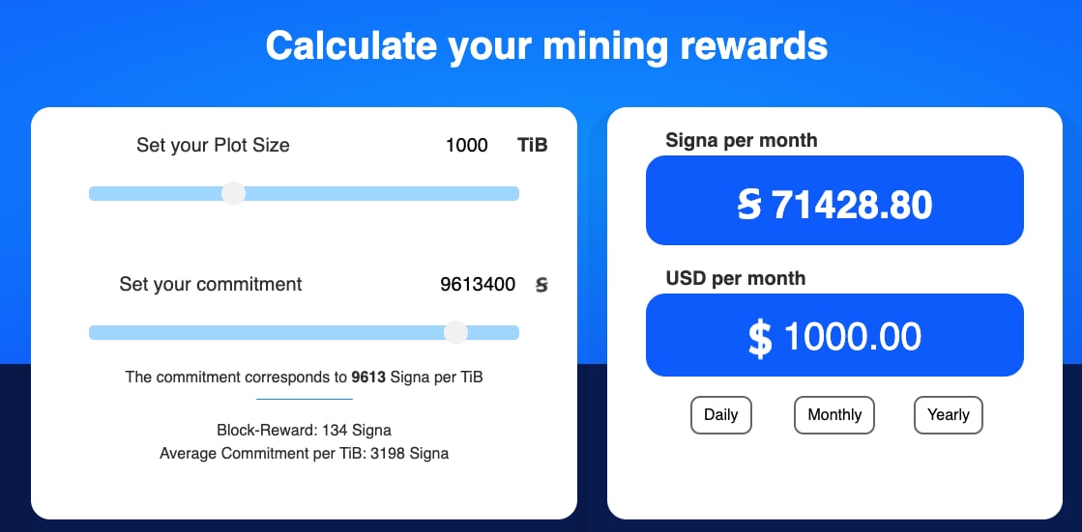Click the commitment value 9613400
The width and height of the screenshot is (1082, 532).
[x=478, y=285]
